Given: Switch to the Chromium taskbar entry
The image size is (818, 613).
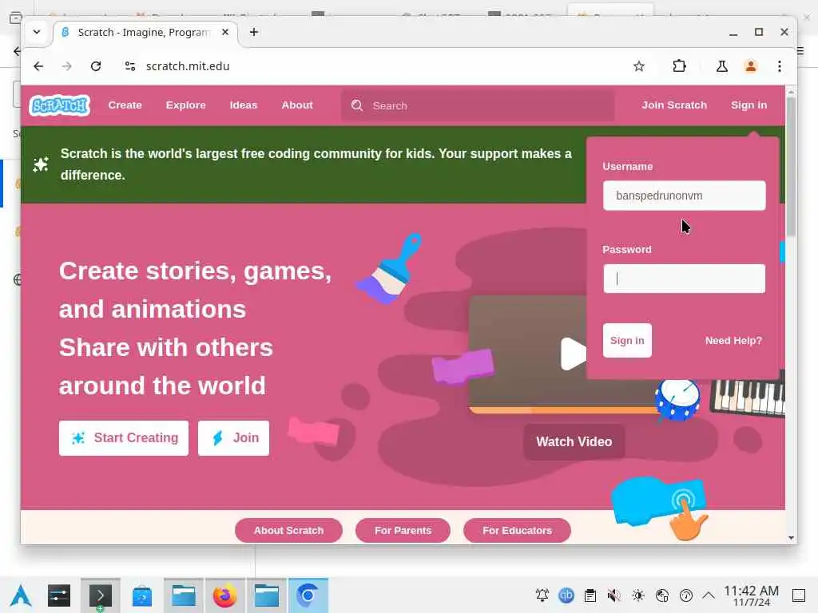Looking at the screenshot, I should [308, 595].
